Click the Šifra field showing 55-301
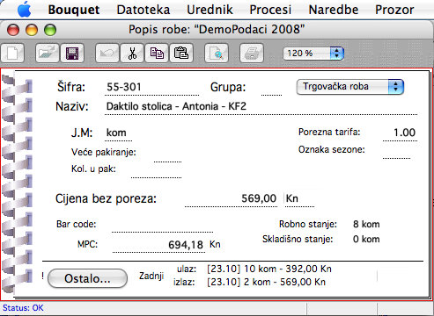Viewport: 434px width, 316px height. coord(151,88)
